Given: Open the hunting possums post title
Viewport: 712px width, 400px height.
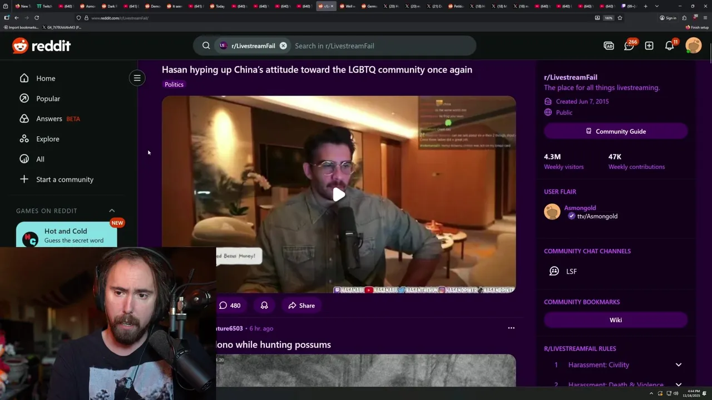Looking at the screenshot, I should point(273,344).
